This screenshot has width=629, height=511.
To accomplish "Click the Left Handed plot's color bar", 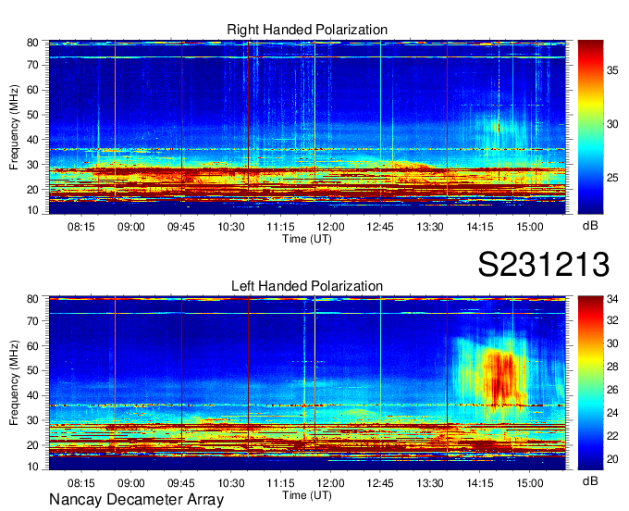I will coord(590,383).
